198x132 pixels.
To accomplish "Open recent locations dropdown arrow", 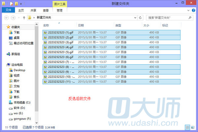I will [x=19, y=18].
